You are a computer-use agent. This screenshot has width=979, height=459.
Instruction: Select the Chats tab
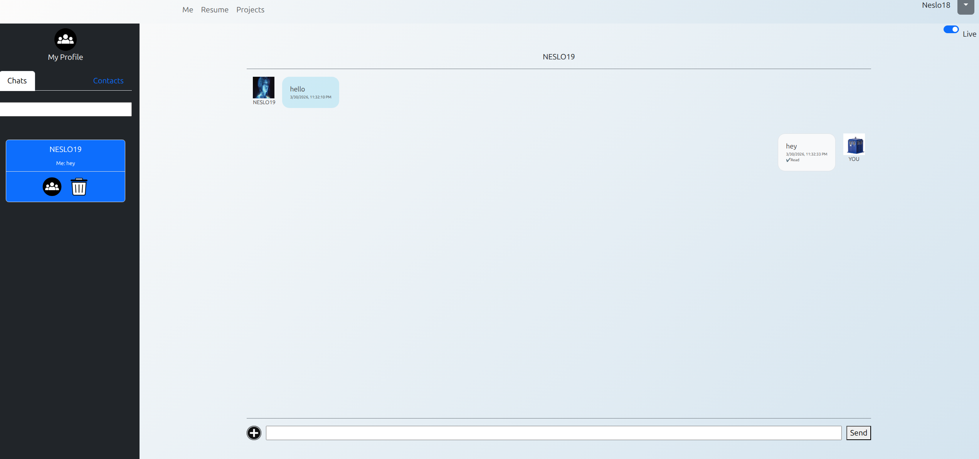coord(17,81)
